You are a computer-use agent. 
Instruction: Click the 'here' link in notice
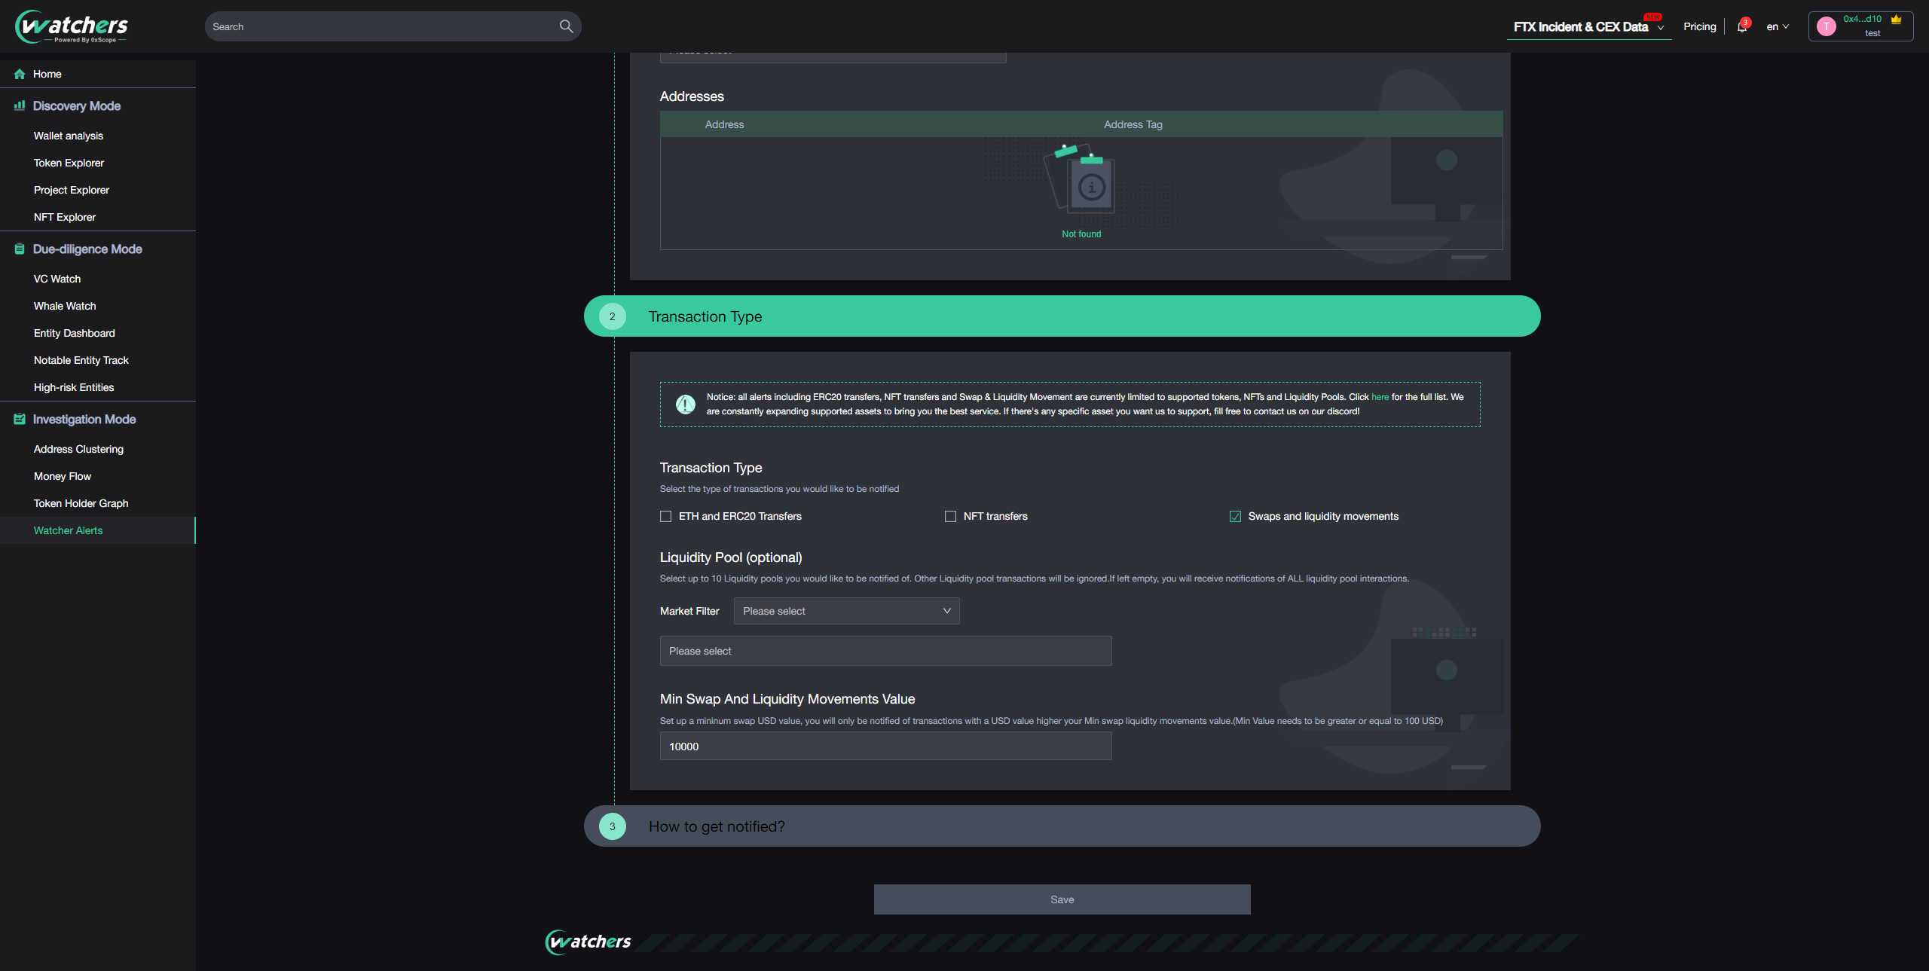pos(1380,397)
